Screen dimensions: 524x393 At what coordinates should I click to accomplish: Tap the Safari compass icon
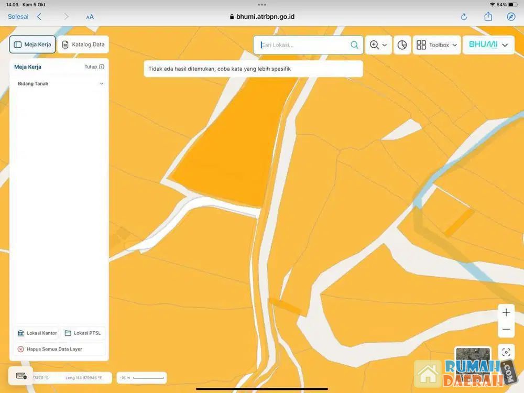point(511,17)
